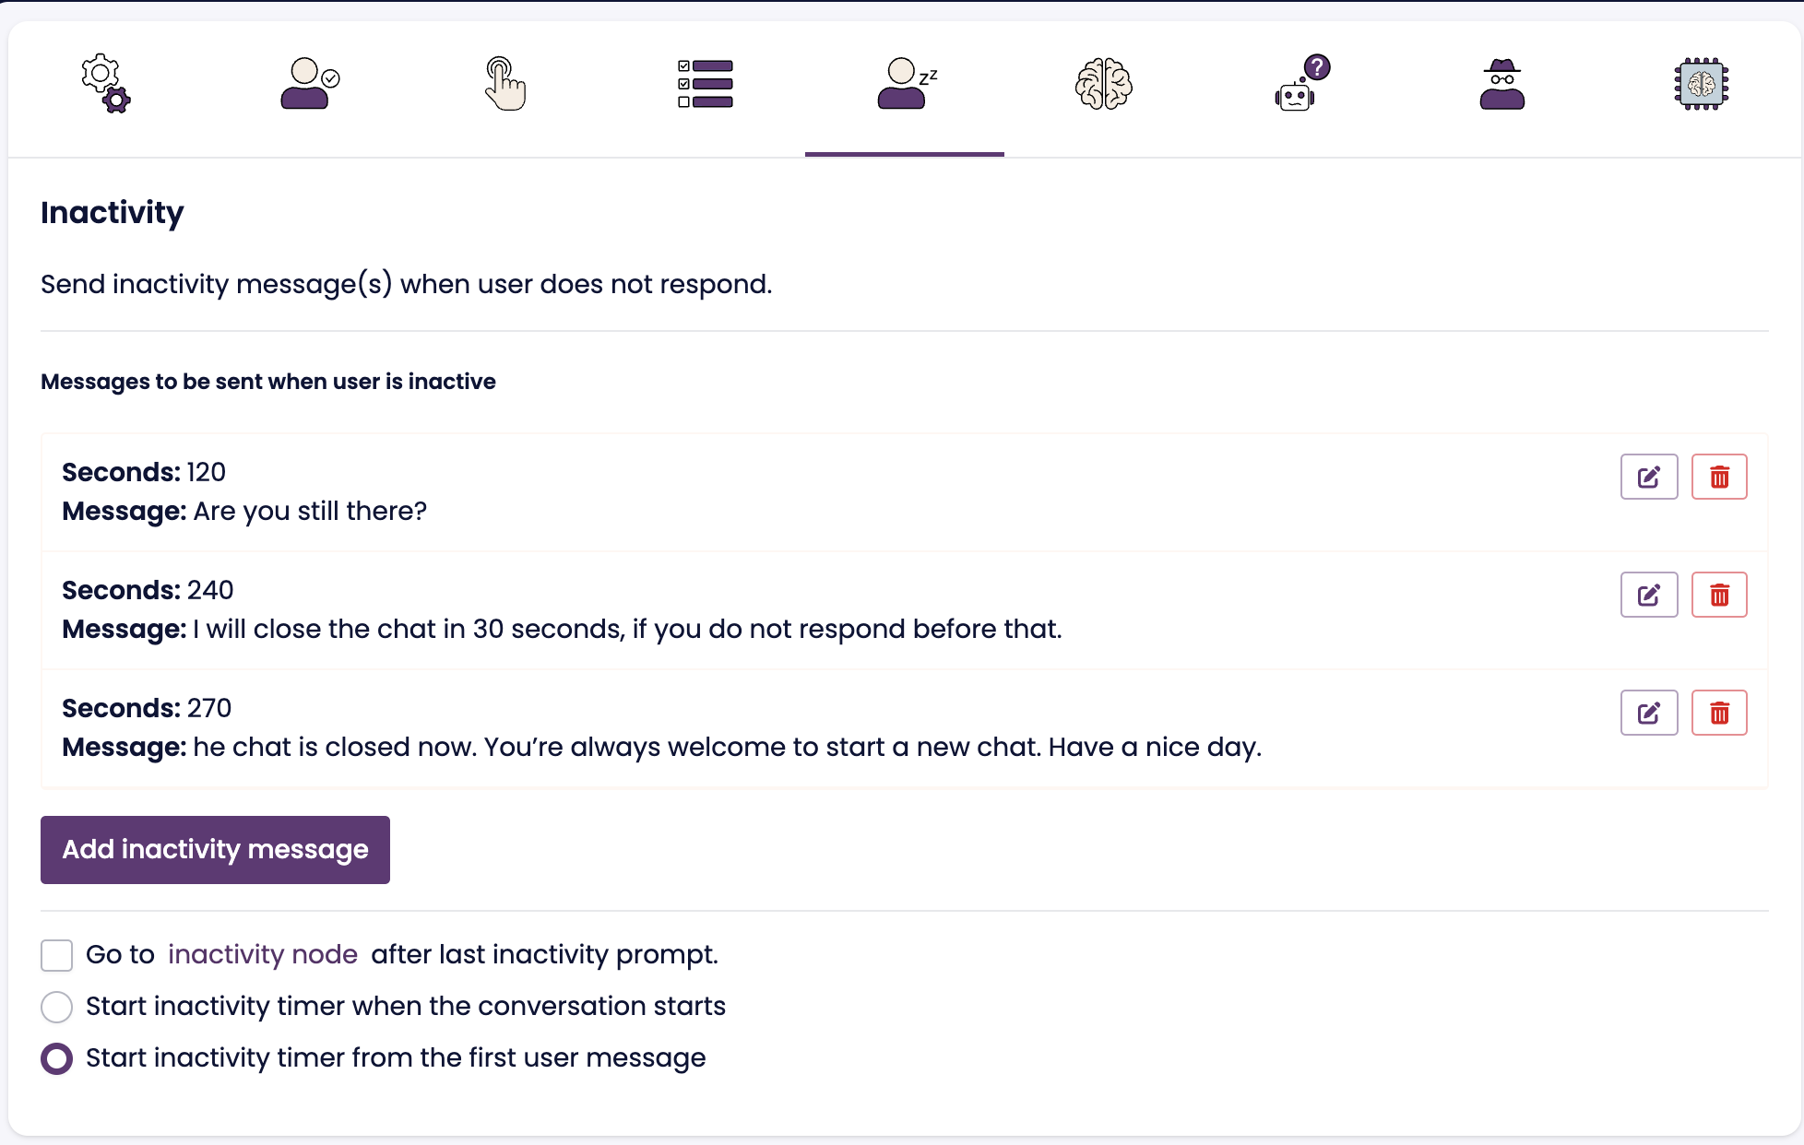Open the robot question mark tab
Screen dimensions: 1804x1145
tap(1302, 84)
